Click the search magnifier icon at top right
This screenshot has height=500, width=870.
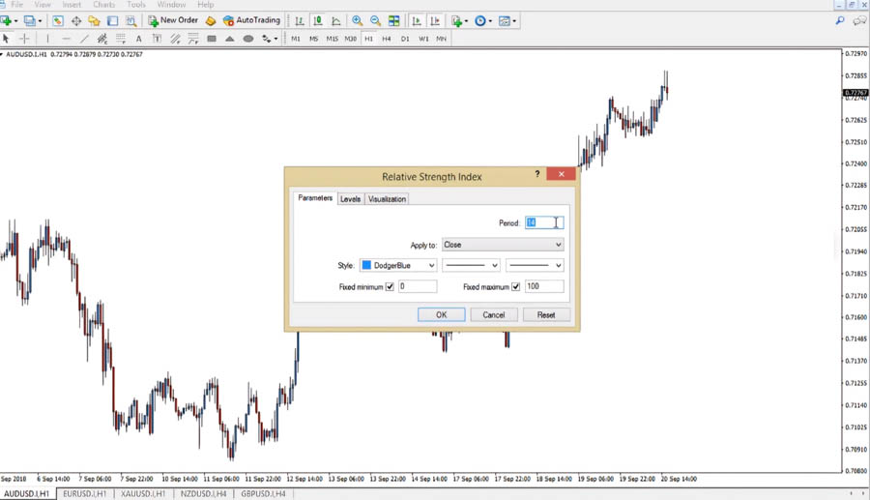pos(840,20)
